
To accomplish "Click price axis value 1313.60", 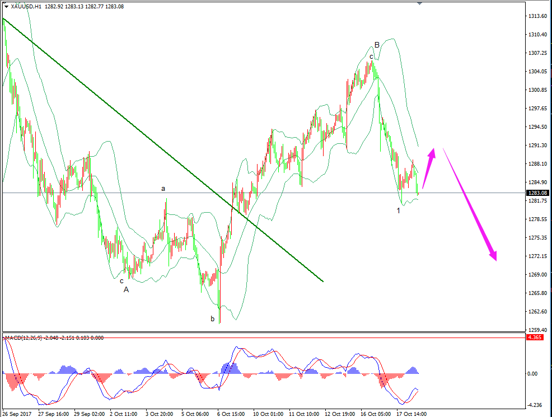I will point(537,16).
